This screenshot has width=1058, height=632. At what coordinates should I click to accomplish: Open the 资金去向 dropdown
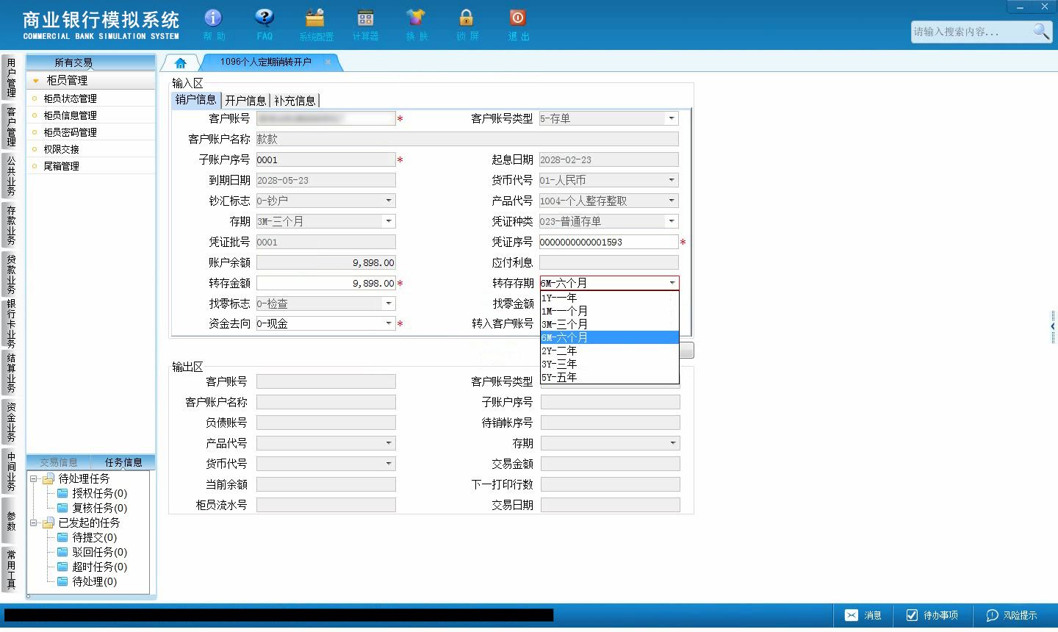coord(389,323)
